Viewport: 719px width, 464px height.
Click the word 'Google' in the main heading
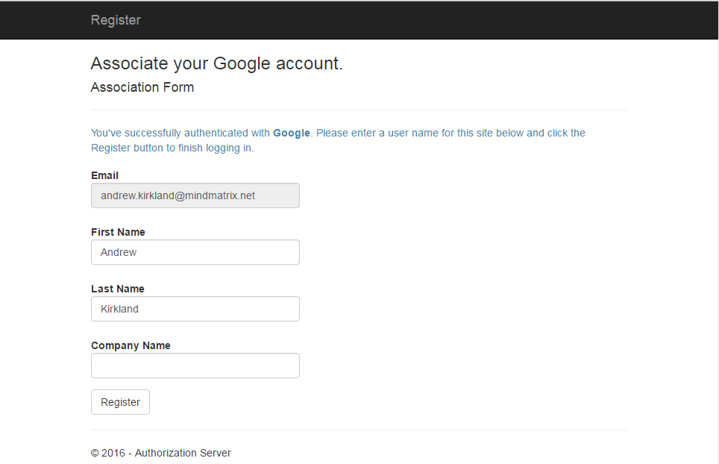[x=242, y=63]
